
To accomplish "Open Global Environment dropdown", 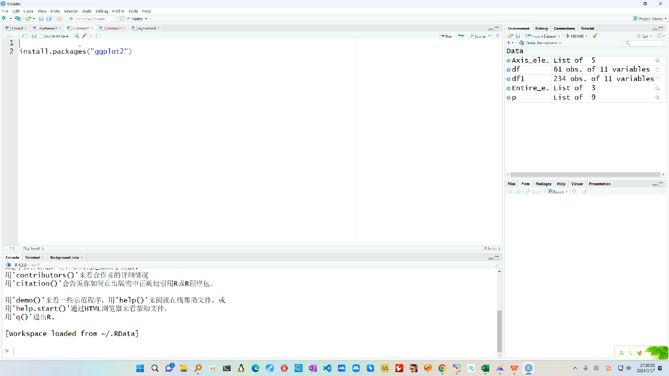I will click(x=540, y=43).
